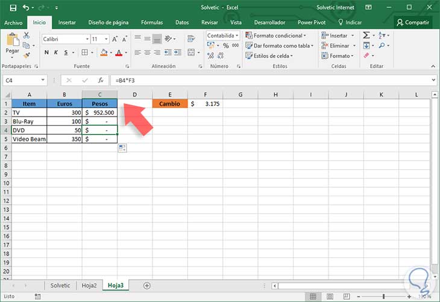This screenshot has width=440, height=302.
Task: Align cell text right
Action: (x=157, y=53)
